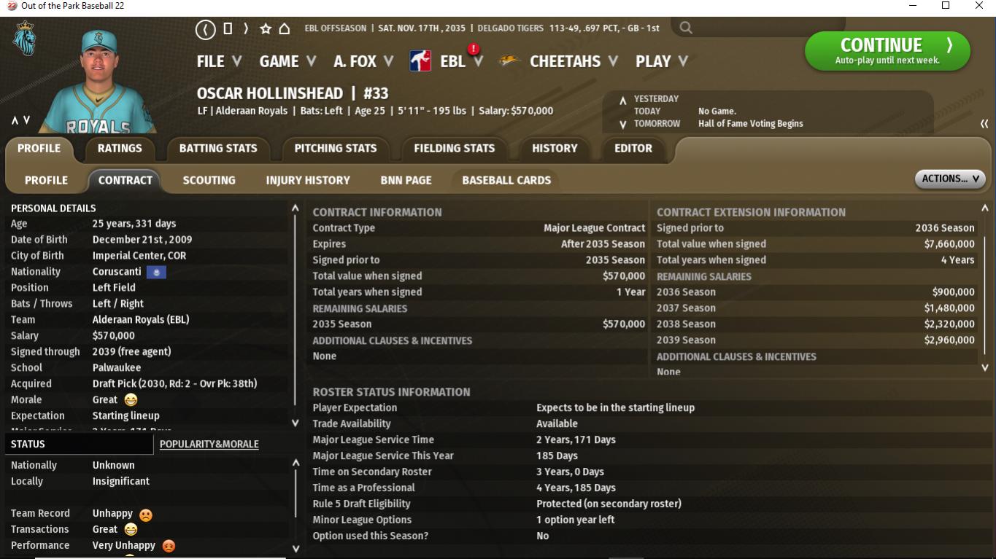Open the Alderaan Royals lion team logo
Viewport: 996px width, 559px height.
(25, 38)
